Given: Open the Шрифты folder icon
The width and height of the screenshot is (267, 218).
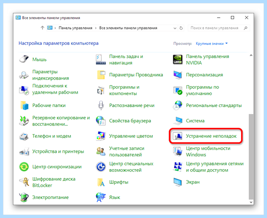Looking at the screenshot, I should (x=101, y=182).
